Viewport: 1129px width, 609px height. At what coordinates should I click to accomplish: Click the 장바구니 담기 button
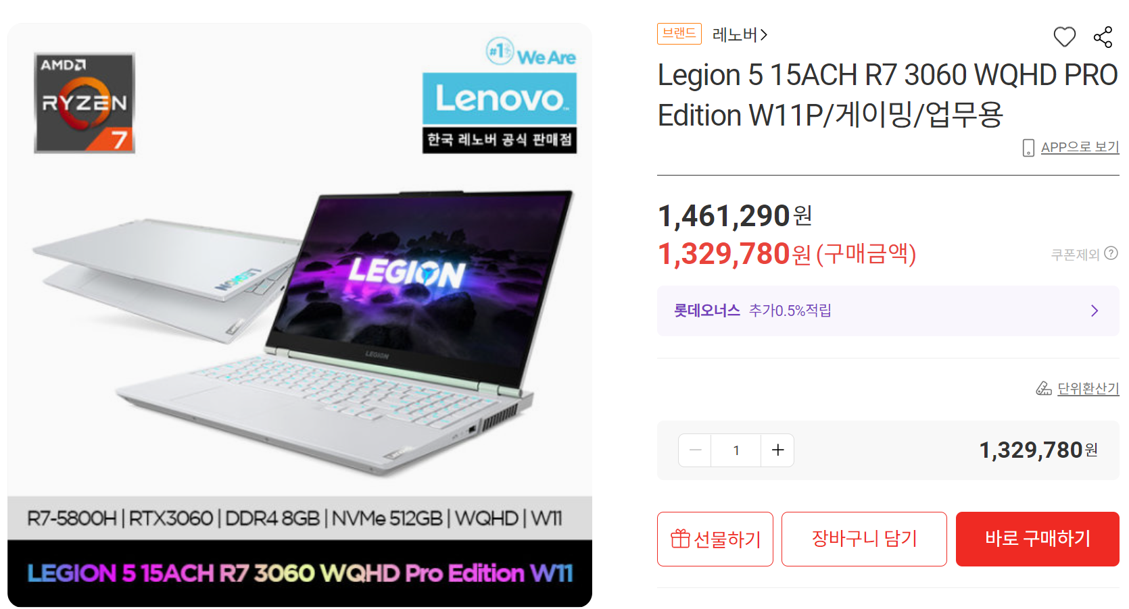click(864, 539)
